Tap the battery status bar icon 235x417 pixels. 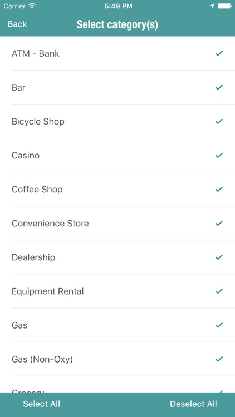pos(224,6)
